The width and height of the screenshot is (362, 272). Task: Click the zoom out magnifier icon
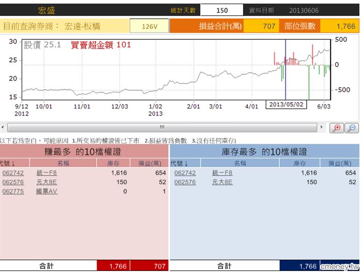[351, 128]
